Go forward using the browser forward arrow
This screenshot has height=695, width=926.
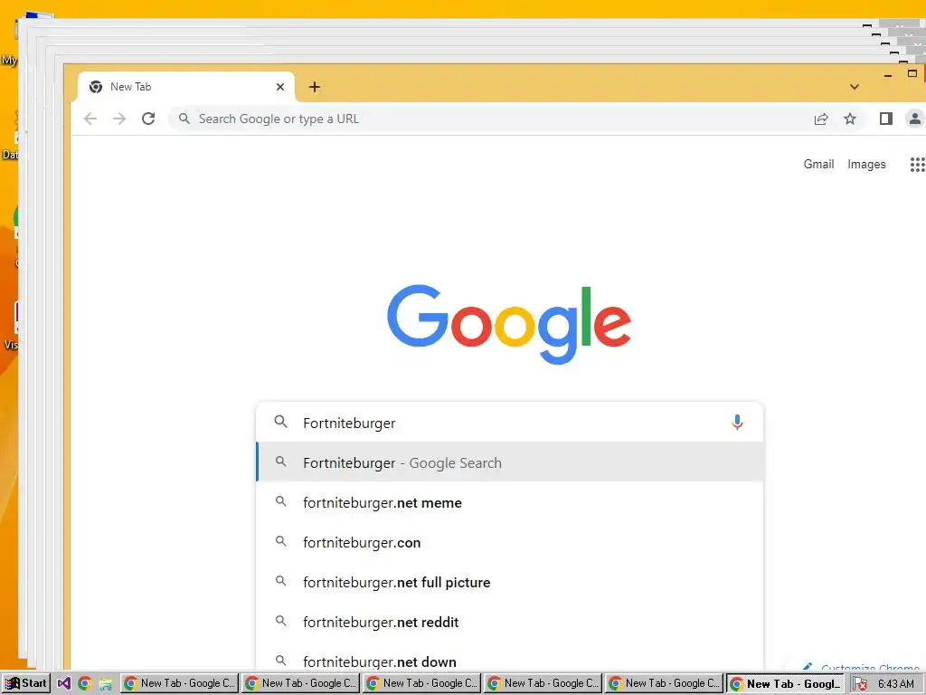[119, 119]
